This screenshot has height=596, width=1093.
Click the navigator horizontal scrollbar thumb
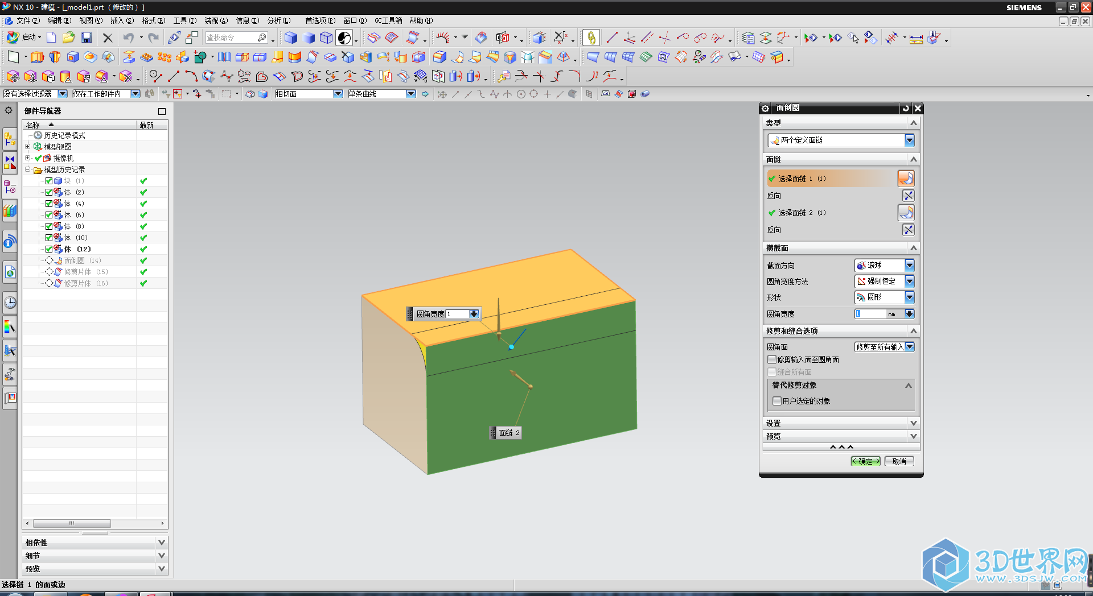pyautogui.click(x=72, y=523)
